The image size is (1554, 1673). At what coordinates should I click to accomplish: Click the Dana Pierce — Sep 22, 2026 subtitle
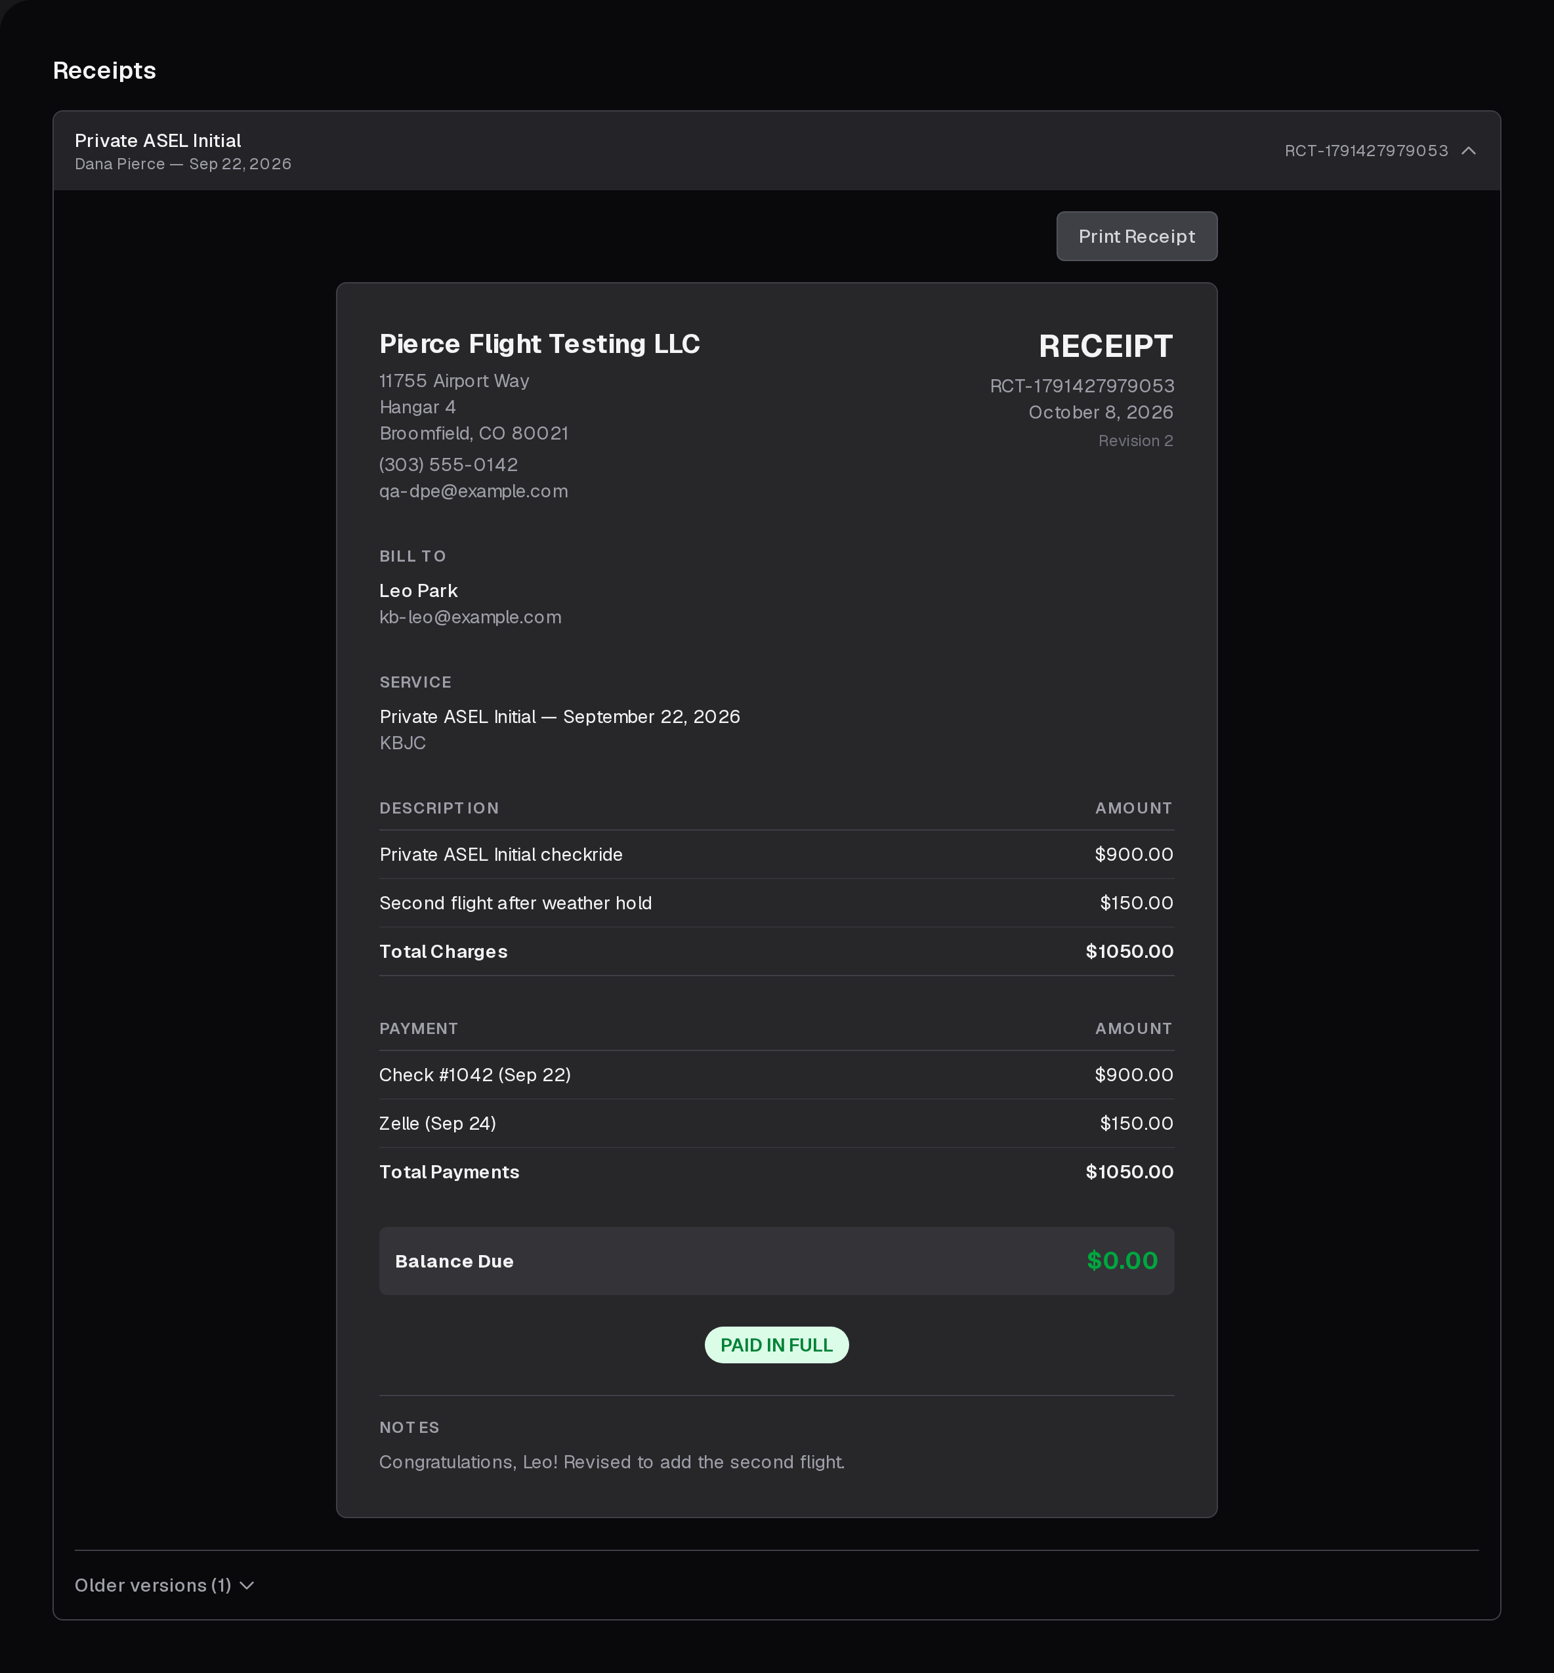(x=183, y=164)
